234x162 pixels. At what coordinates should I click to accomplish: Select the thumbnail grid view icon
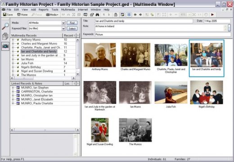point(129,14)
